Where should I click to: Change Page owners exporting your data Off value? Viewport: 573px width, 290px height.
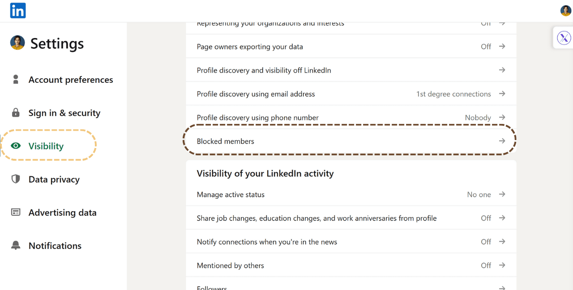[486, 47]
